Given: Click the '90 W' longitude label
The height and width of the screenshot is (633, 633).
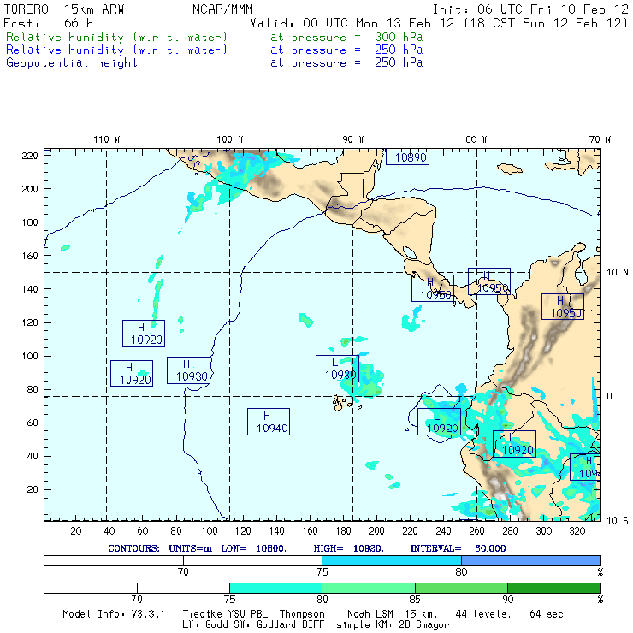Looking at the screenshot, I should click(352, 139).
